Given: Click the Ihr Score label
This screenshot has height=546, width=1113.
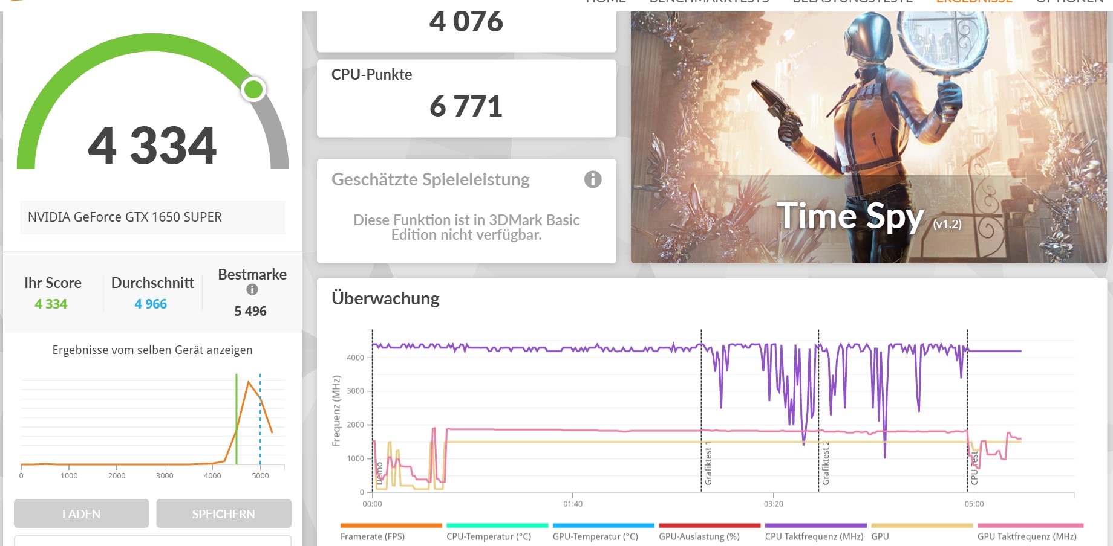Looking at the screenshot, I should 53,283.
